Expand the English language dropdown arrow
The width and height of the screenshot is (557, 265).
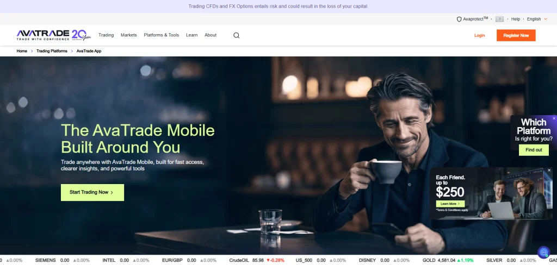pos(546,19)
